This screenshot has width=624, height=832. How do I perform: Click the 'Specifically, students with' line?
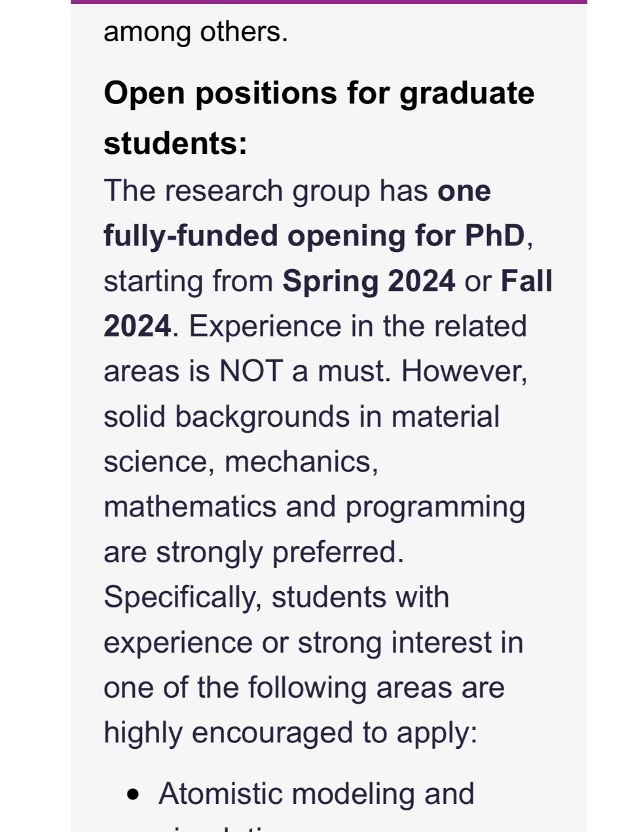[276, 598]
